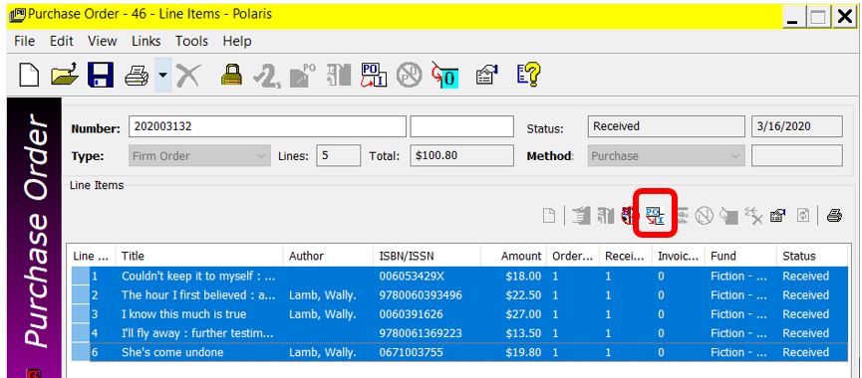Viewport: 862px width, 378px height.
Task: Click the Status field showing Received
Action: point(667,126)
